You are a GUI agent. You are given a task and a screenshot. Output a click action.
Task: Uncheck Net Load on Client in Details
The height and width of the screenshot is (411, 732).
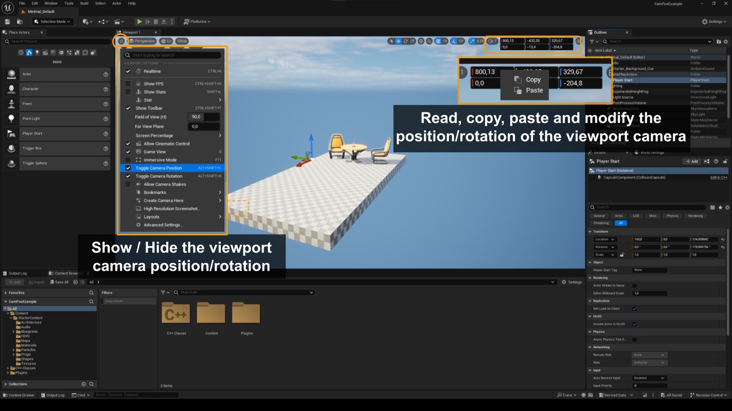pyautogui.click(x=635, y=309)
